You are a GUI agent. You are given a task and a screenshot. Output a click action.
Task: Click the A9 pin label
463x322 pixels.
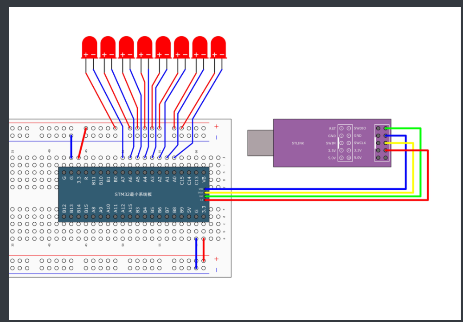(101, 210)
